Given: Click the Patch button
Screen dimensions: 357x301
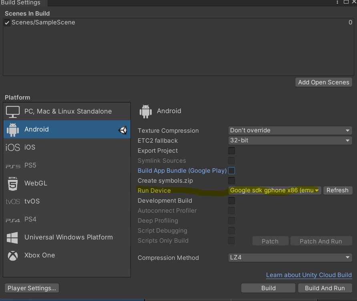Looking at the screenshot, I should (x=270, y=241).
